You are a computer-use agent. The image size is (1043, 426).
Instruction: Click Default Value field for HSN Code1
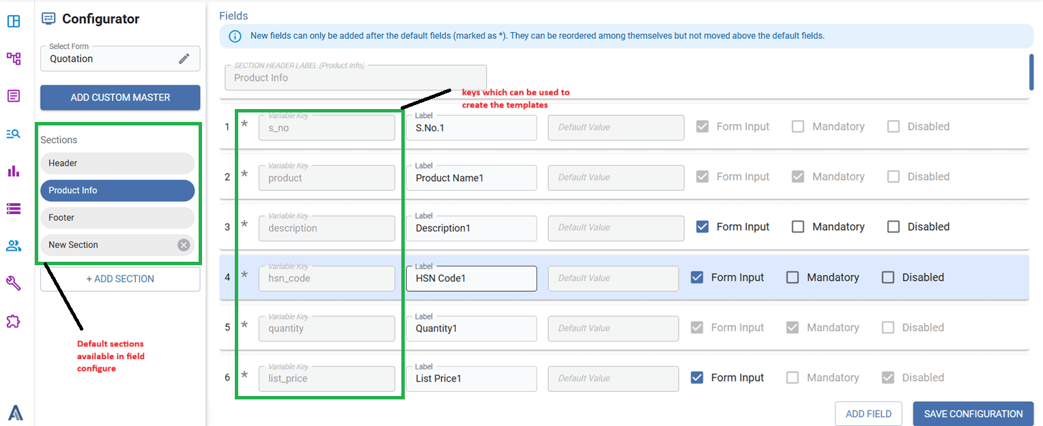pos(614,278)
